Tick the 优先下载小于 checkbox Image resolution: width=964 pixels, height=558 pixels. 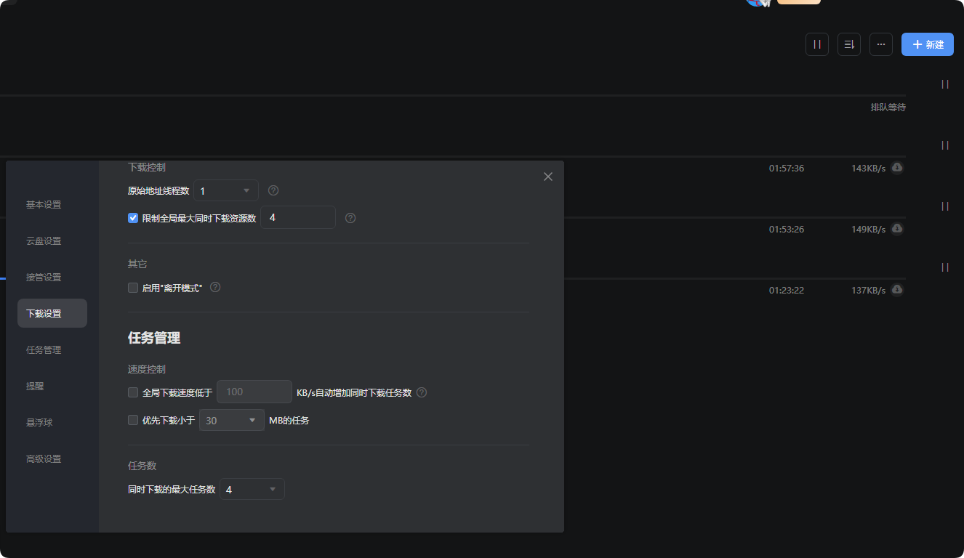(x=133, y=420)
